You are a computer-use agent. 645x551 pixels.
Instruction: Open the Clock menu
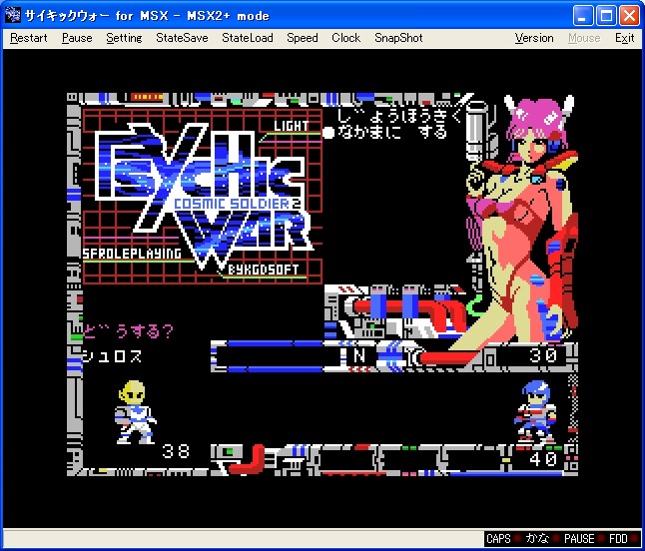coord(345,38)
